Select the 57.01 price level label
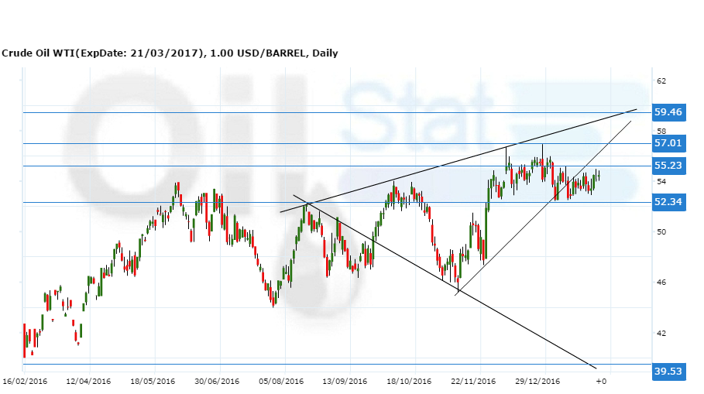This screenshot has height=394, width=704. tap(668, 143)
